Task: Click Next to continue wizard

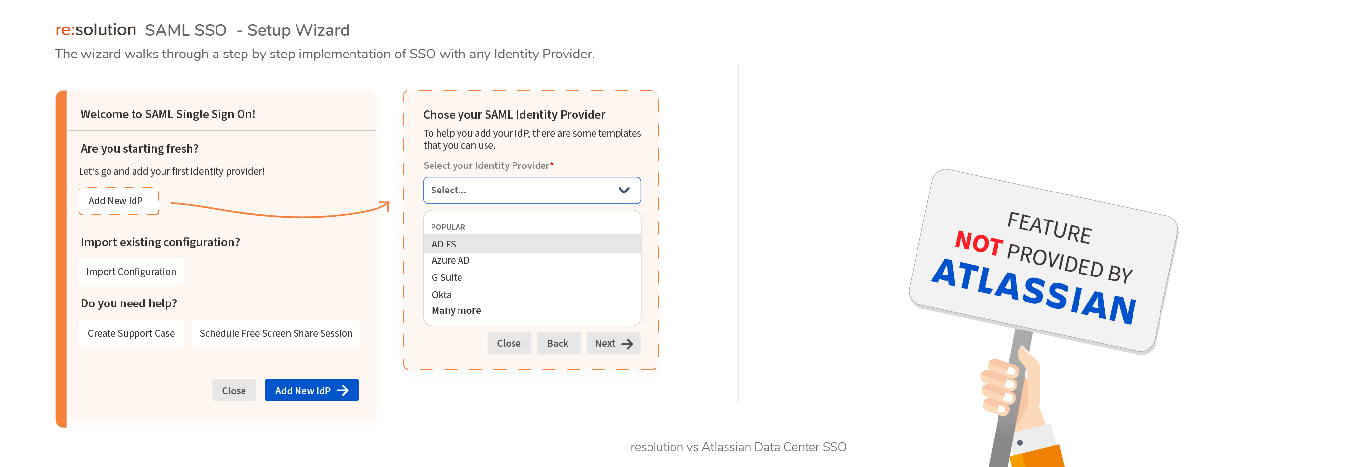Action: click(x=613, y=343)
